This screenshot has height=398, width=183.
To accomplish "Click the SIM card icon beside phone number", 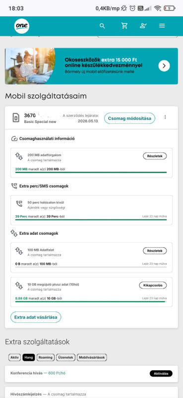I will coord(16,118).
